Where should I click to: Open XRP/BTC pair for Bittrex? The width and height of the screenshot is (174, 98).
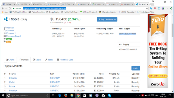[x=54, y=87]
